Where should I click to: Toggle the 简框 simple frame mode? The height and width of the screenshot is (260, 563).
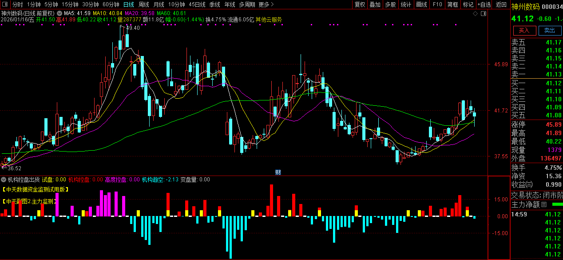[452, 4]
